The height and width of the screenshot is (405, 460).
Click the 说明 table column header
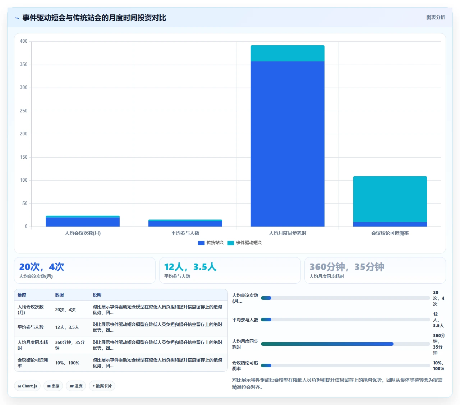pos(97,295)
